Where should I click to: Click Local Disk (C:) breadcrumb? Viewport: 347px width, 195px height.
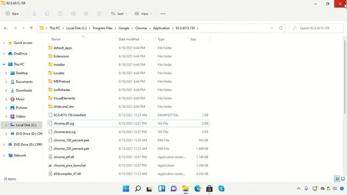point(76,28)
